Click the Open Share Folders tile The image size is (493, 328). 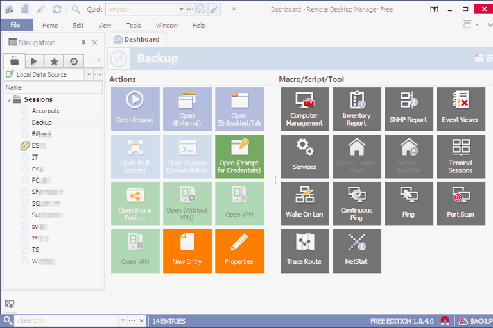click(x=135, y=204)
